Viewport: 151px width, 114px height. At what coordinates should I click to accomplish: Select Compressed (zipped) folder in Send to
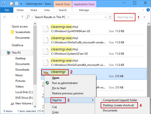120,100
